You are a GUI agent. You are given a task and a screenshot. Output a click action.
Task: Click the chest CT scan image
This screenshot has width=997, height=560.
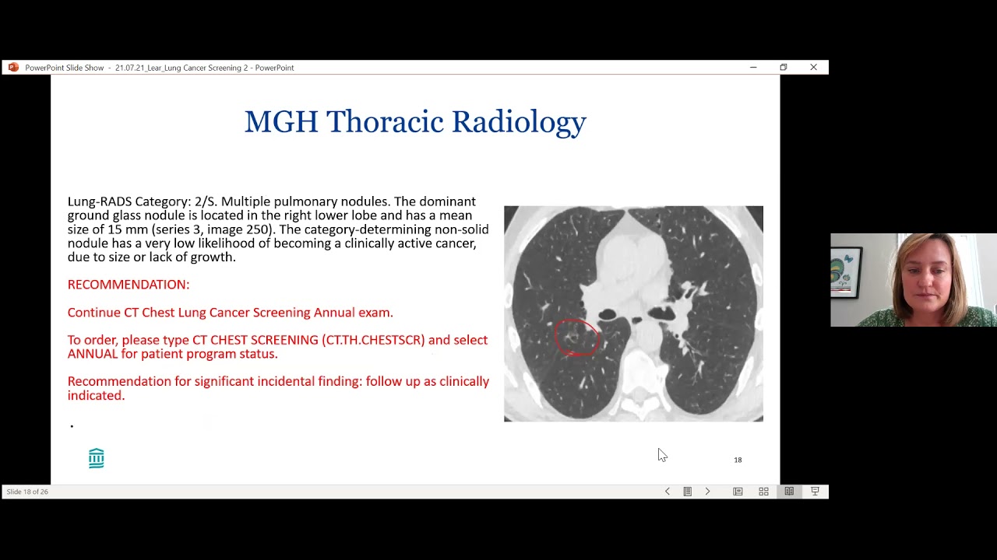point(633,313)
